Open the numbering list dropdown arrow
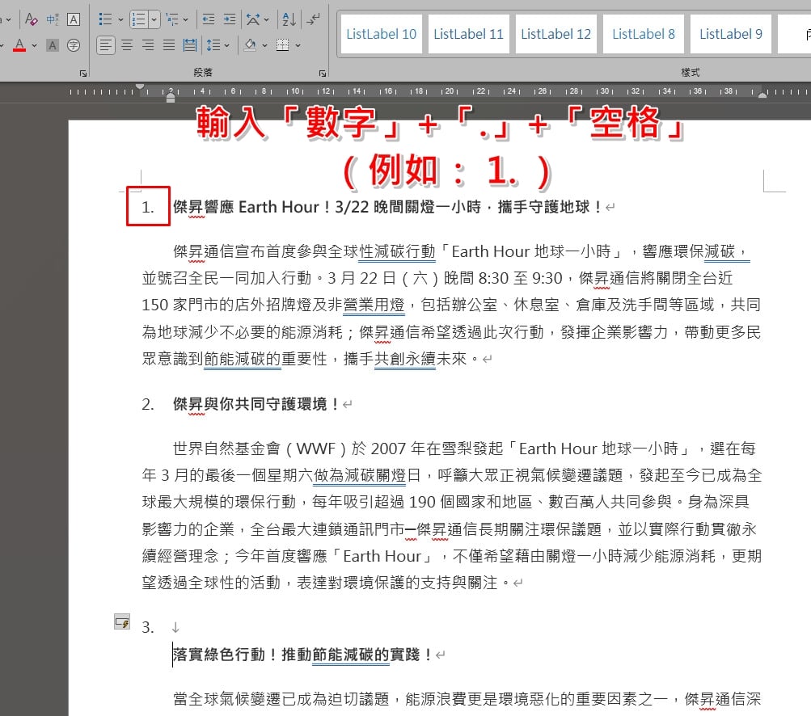 tap(154, 19)
